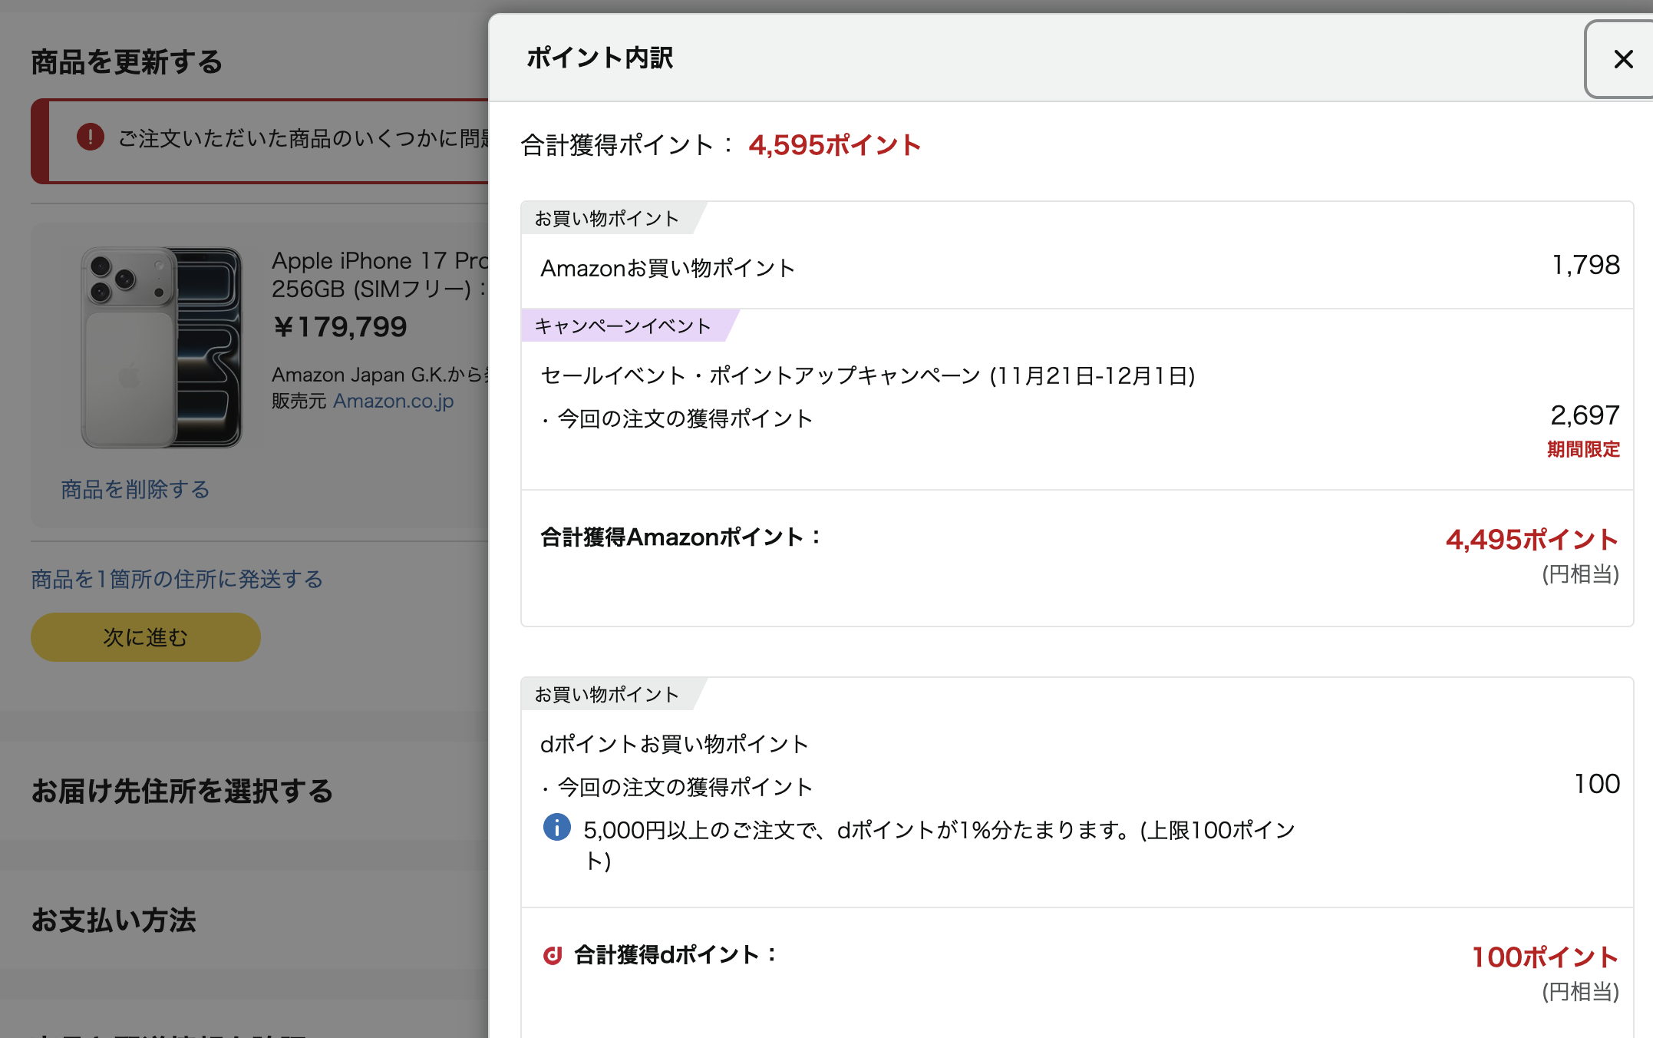Expand お支払い方法 section
The height and width of the screenshot is (1038, 1653).
point(114,920)
